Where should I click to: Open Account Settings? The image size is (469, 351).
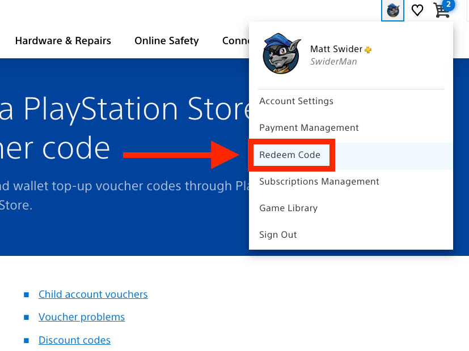(296, 101)
